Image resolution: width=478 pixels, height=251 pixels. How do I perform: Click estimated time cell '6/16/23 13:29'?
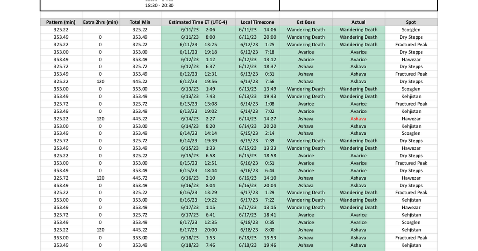[198, 192]
